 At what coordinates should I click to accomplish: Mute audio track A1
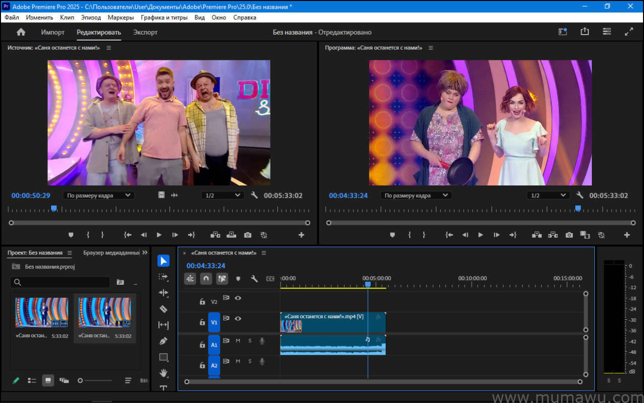(238, 341)
